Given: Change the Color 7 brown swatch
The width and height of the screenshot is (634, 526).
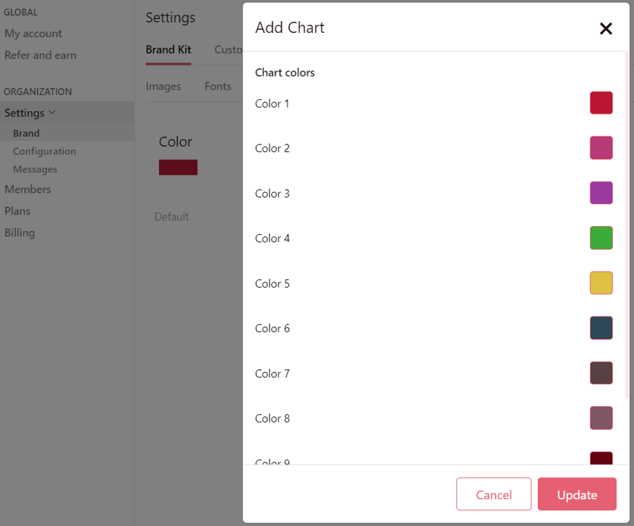Looking at the screenshot, I should point(601,373).
